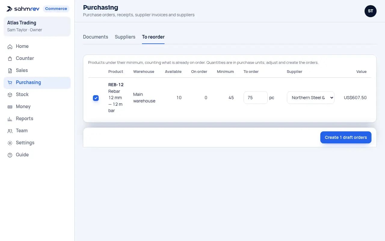This screenshot has height=241, width=385.
Task: Click the Warehouse column header
Action: click(x=144, y=72)
